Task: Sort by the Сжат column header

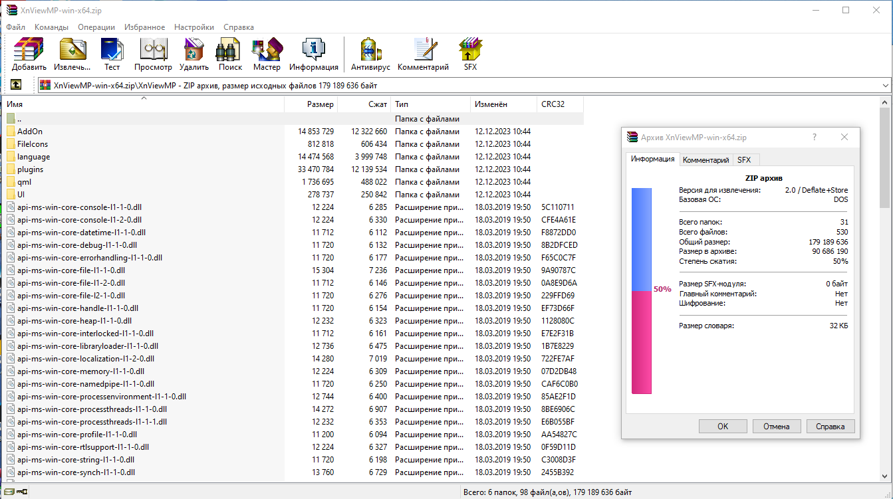Action: click(x=364, y=104)
